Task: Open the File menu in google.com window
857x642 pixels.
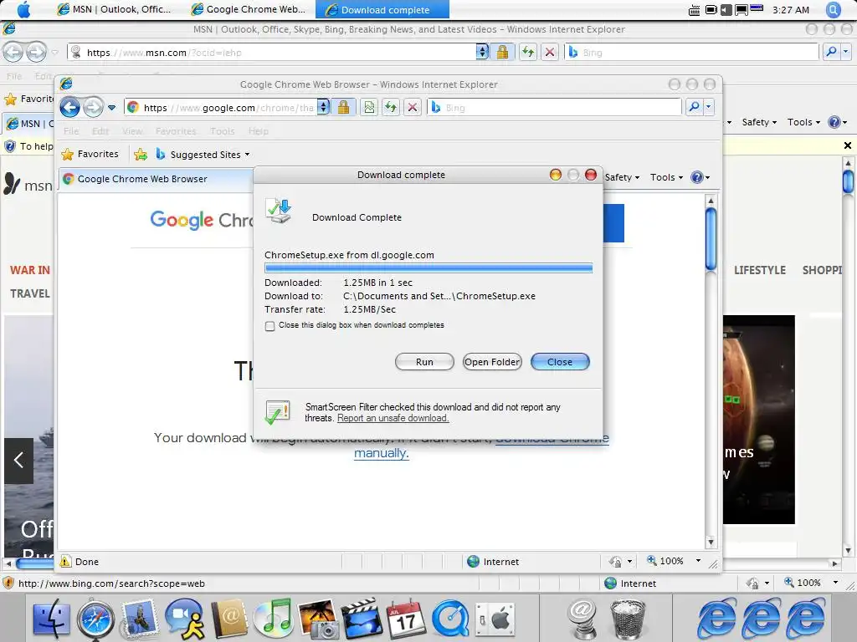Action: tap(71, 131)
